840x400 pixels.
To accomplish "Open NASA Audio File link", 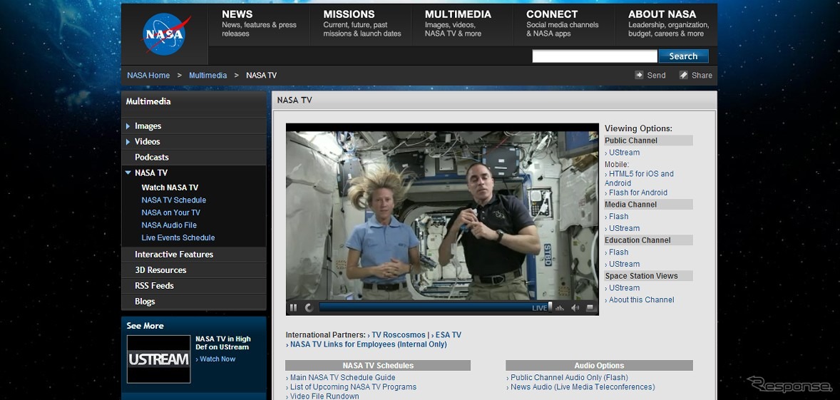I will [x=169, y=225].
